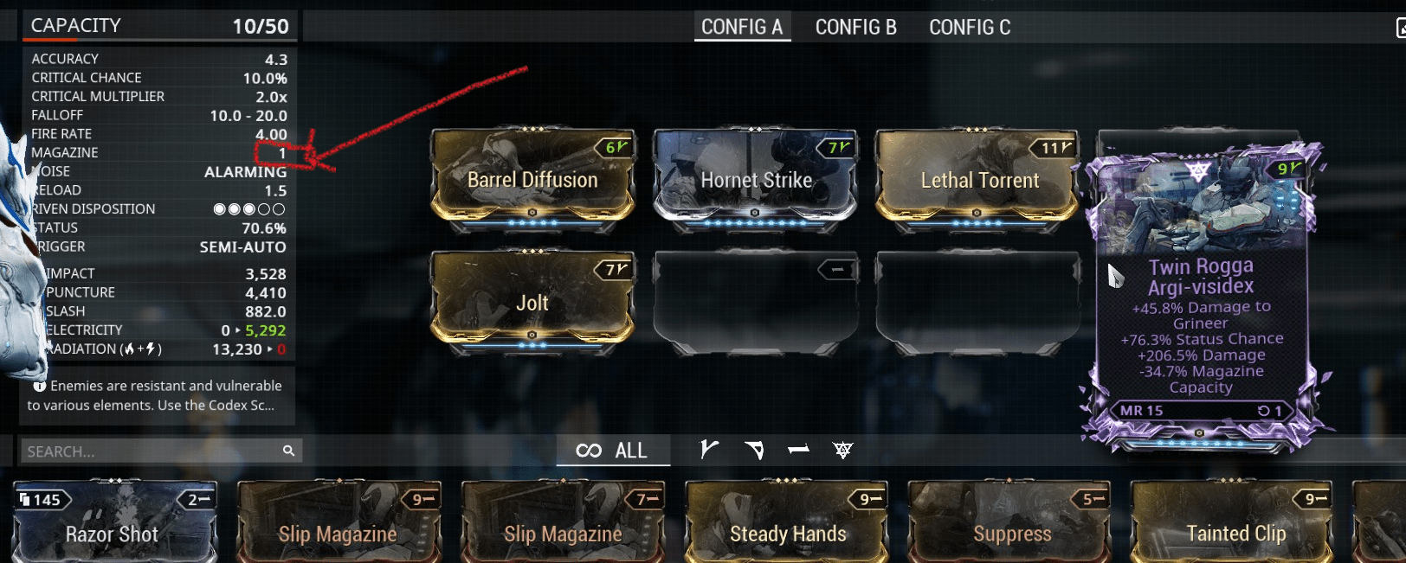Viewport: 1406px width, 563px height.
Task: Select Config A tab
Action: [742, 28]
